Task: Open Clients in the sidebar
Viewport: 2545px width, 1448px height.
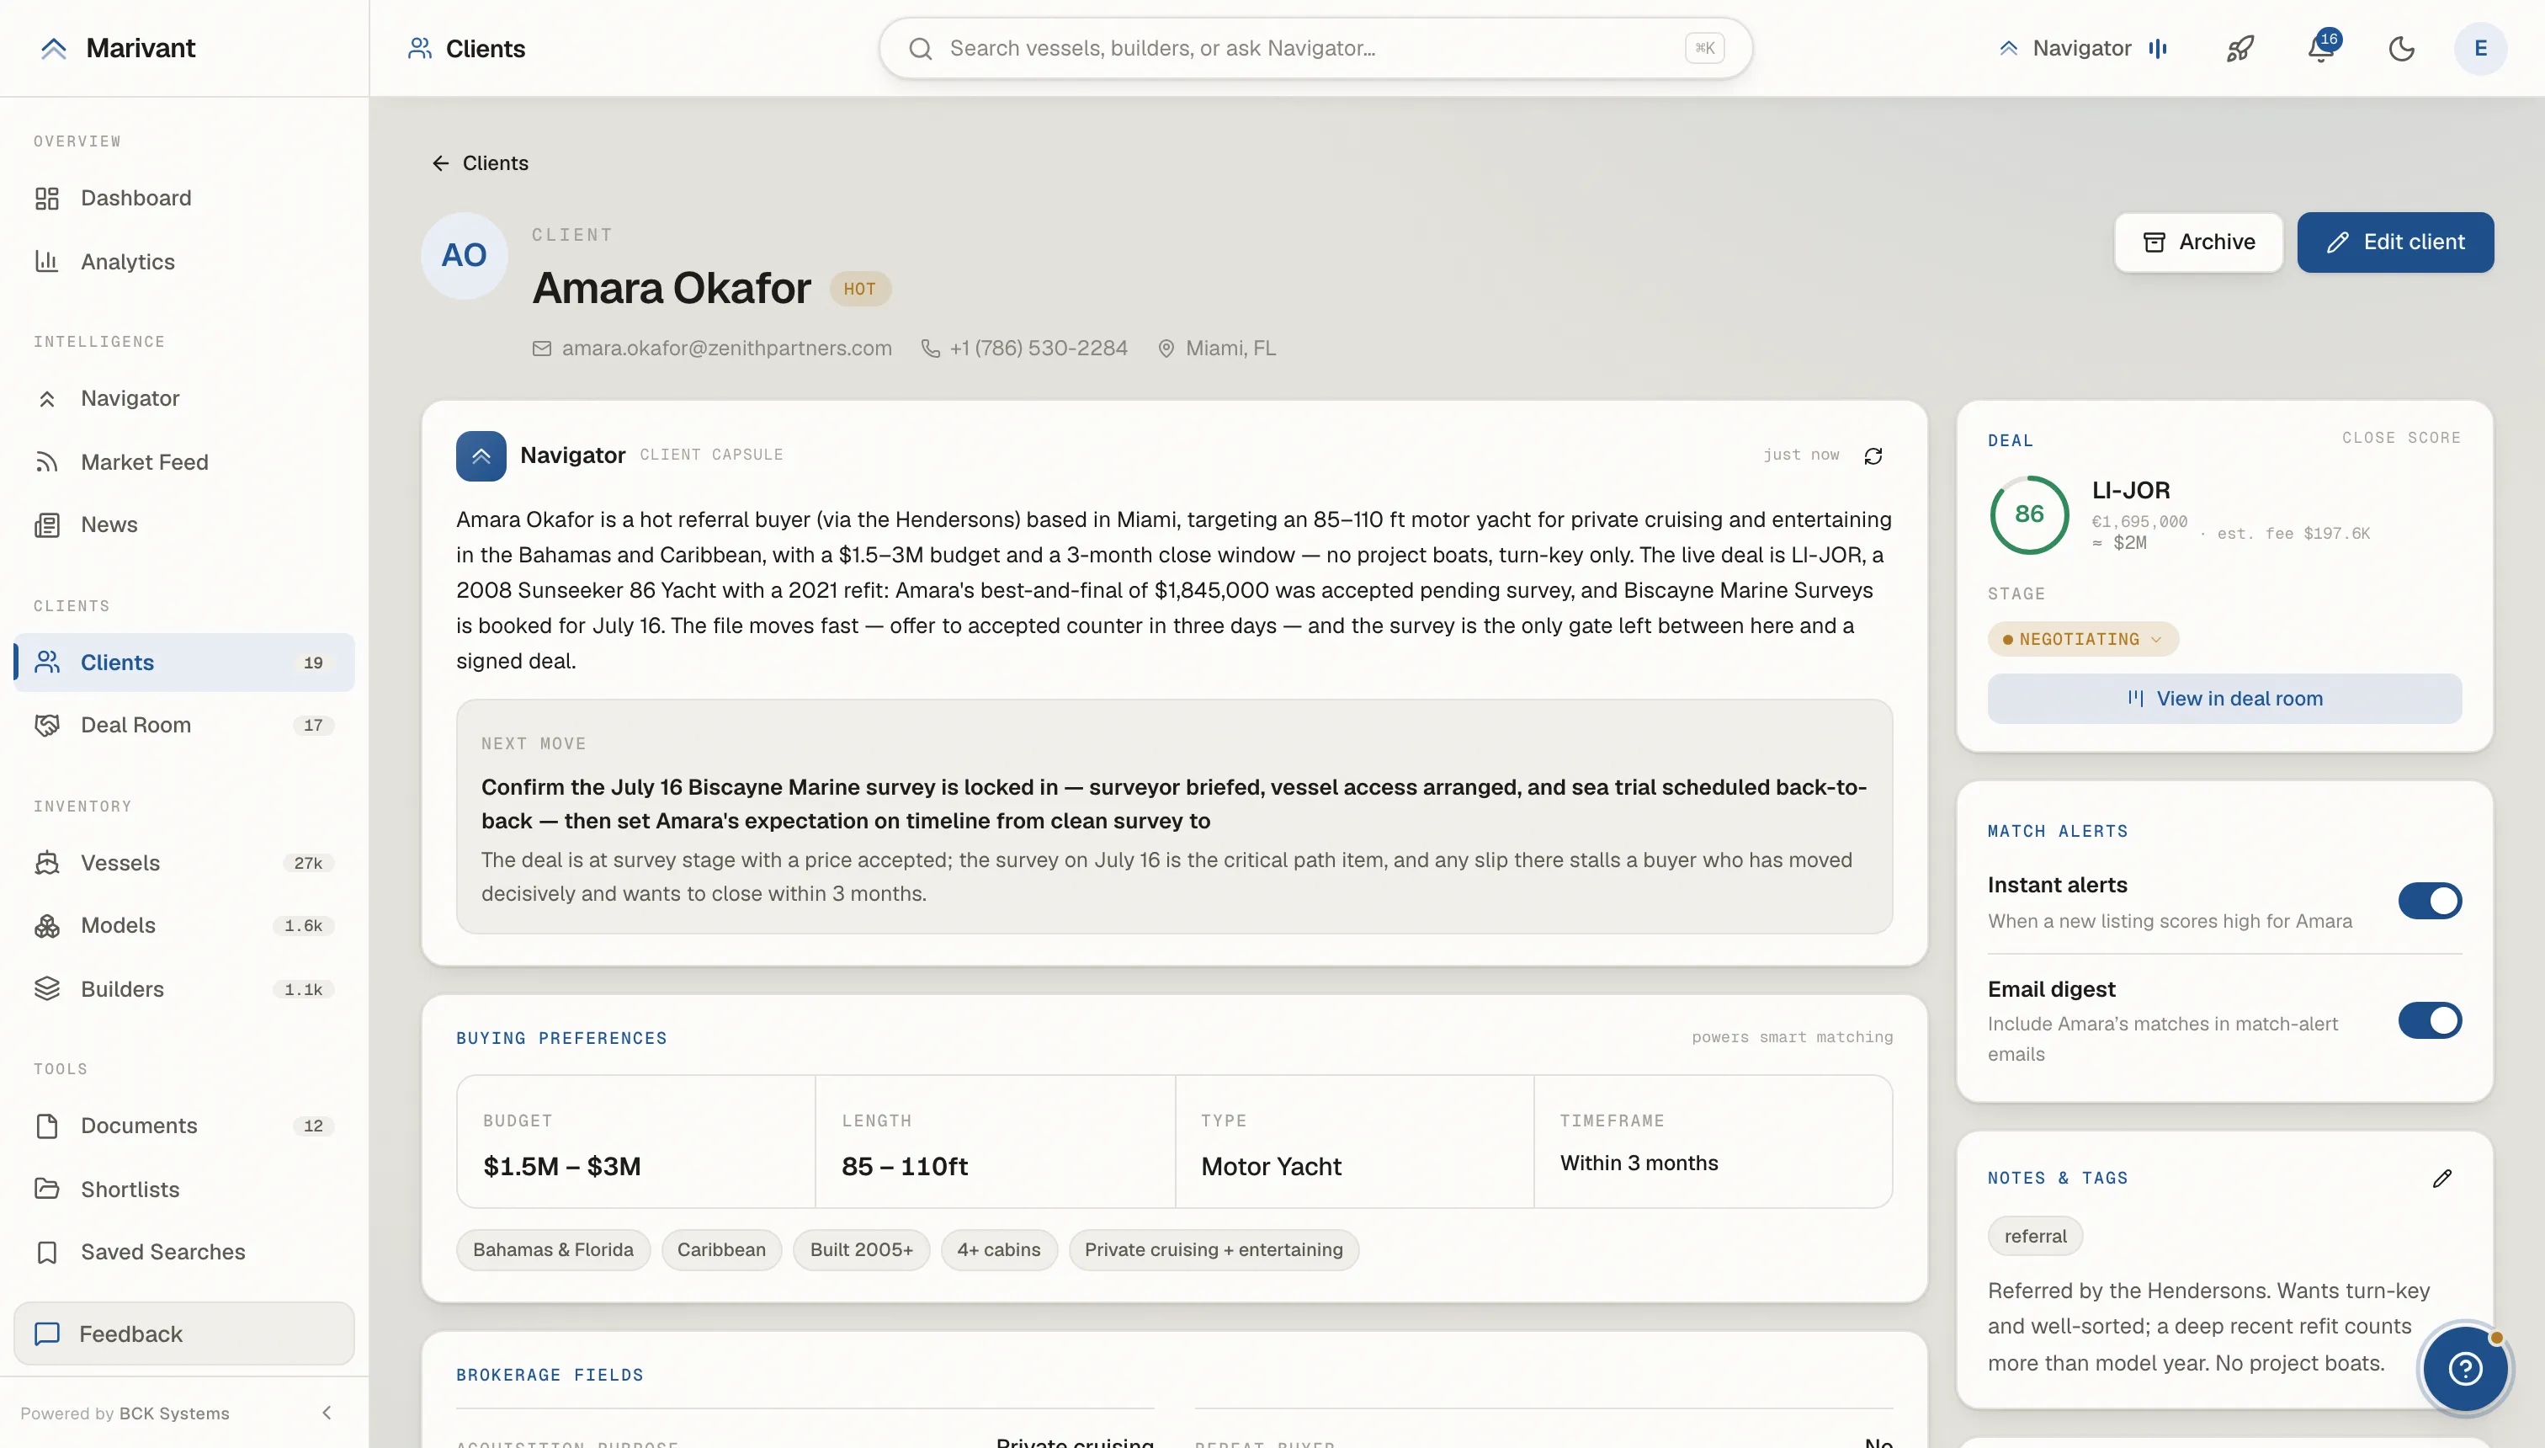Action: 184,663
